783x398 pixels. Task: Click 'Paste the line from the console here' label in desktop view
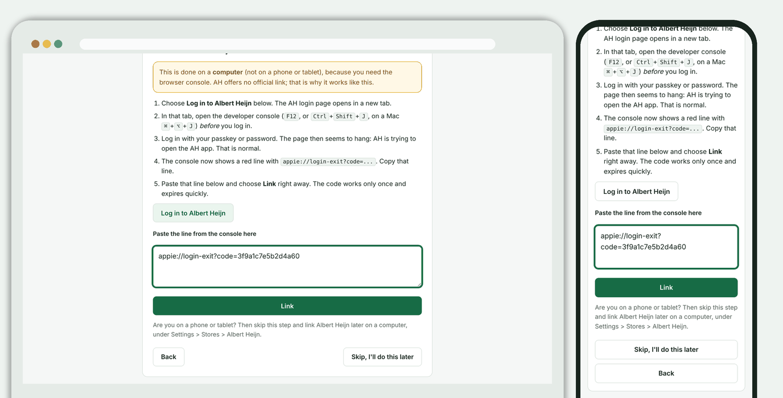[204, 234]
